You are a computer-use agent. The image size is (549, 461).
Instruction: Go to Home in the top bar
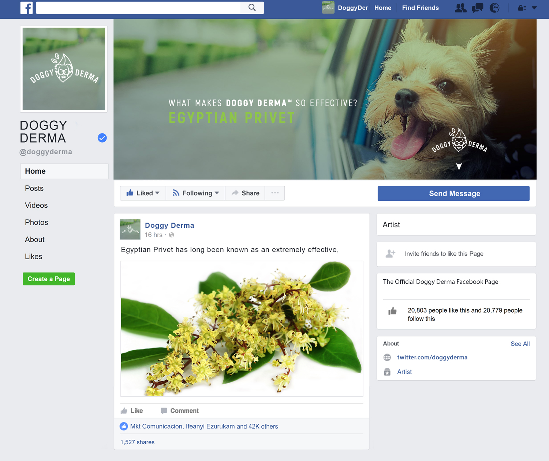383,8
